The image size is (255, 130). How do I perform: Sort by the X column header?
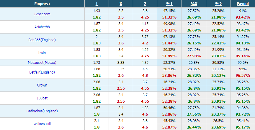(121, 4)
